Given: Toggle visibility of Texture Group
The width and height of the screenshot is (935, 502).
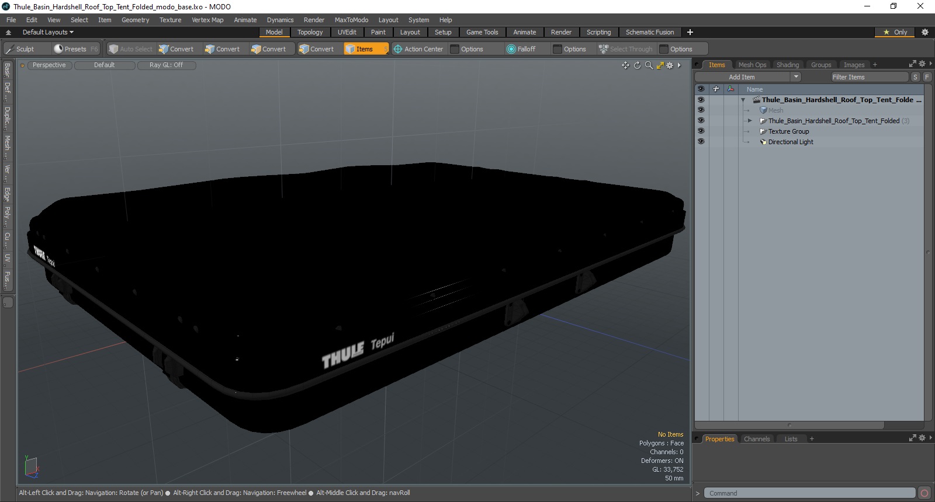Looking at the screenshot, I should coord(701,131).
